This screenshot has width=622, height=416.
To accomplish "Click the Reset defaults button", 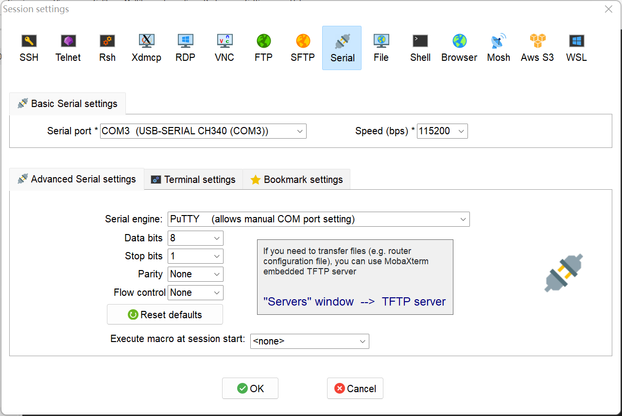I will pos(165,314).
